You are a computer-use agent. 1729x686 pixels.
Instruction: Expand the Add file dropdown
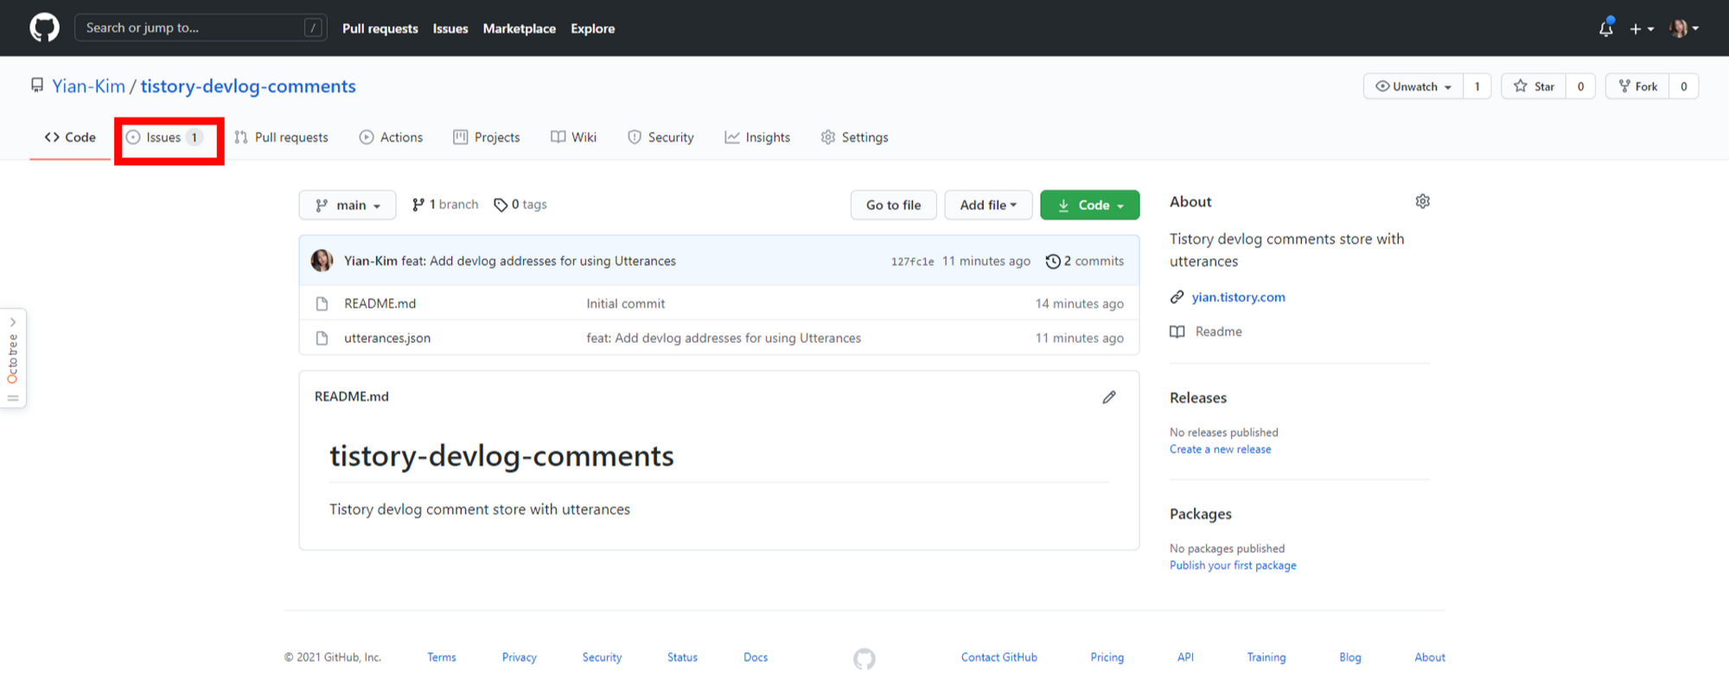pos(988,205)
